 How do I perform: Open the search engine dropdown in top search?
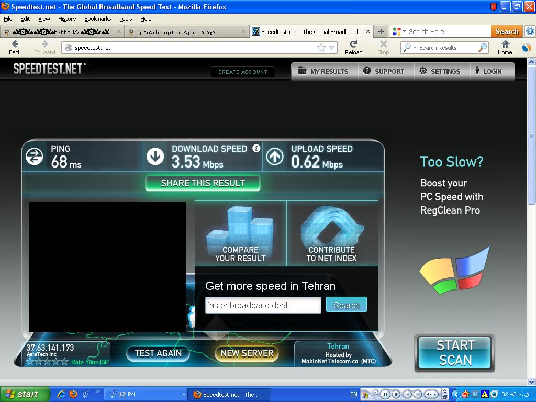tap(405, 31)
